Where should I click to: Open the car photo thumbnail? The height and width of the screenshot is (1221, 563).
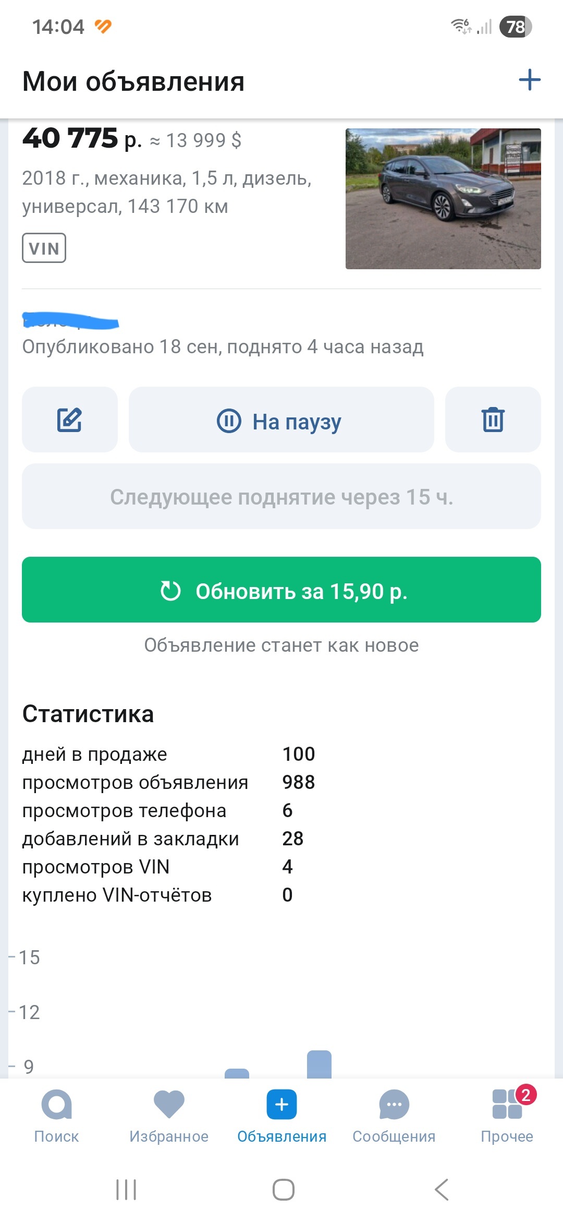[443, 199]
